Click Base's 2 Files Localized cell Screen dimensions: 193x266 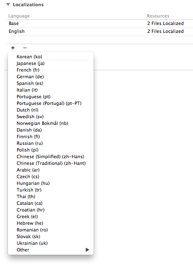[x=166, y=23]
